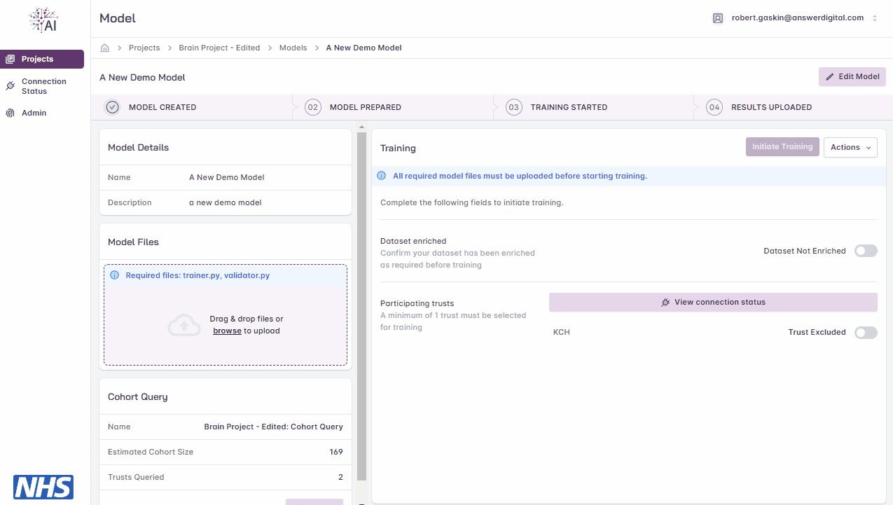Click the Estimated Cohort Size value 169
This screenshot has width=893, height=505.
pos(336,452)
